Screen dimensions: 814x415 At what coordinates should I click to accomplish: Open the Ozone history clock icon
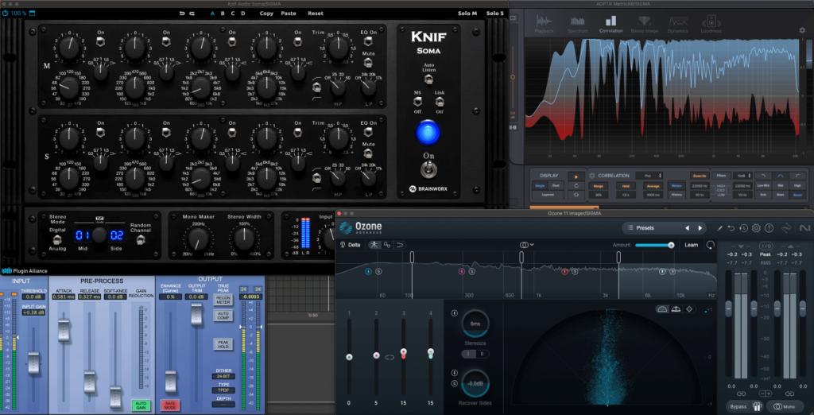(743, 228)
